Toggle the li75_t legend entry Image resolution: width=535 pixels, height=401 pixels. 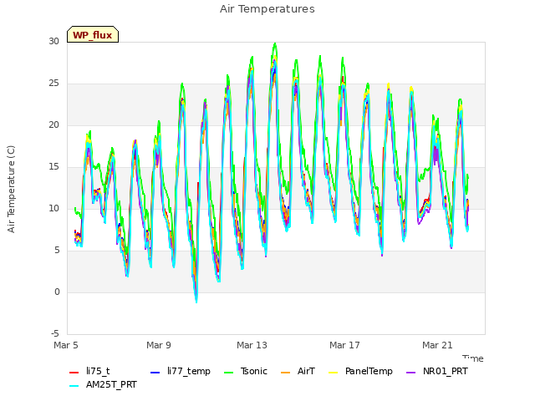pos(89,371)
